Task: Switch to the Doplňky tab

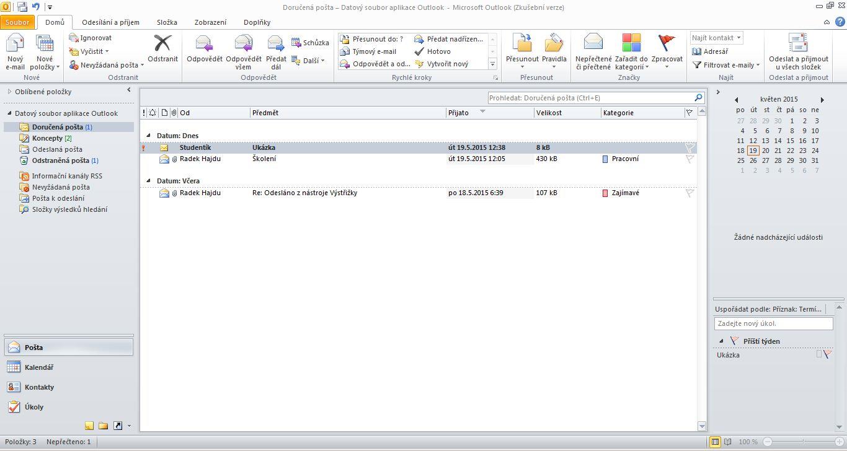Action: pos(257,22)
